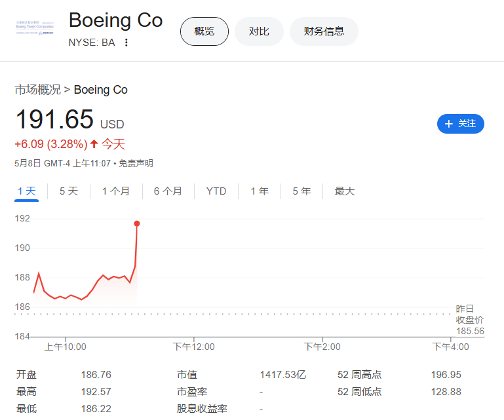
Task: Click the red current-price dot on the chart
Action: pos(137,223)
